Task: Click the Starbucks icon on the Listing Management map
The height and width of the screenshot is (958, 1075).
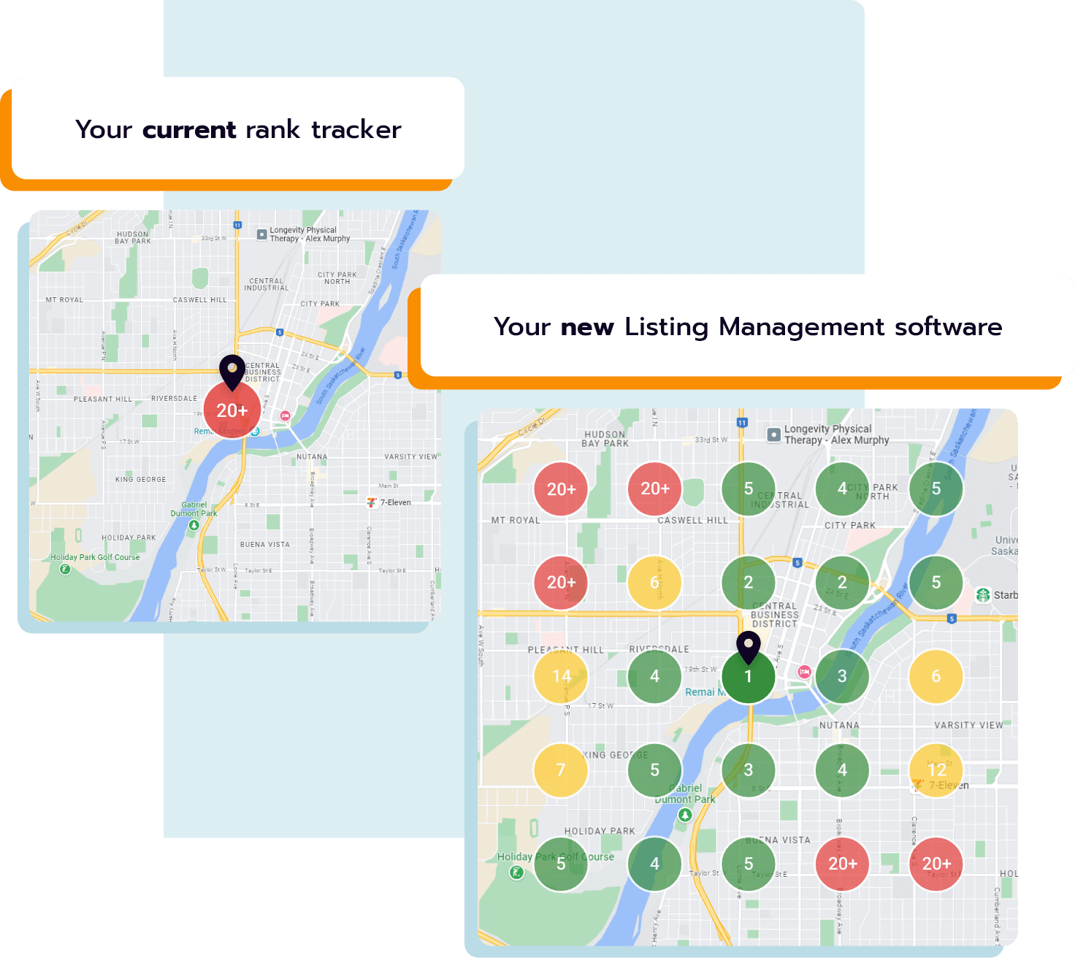Action: point(983,594)
